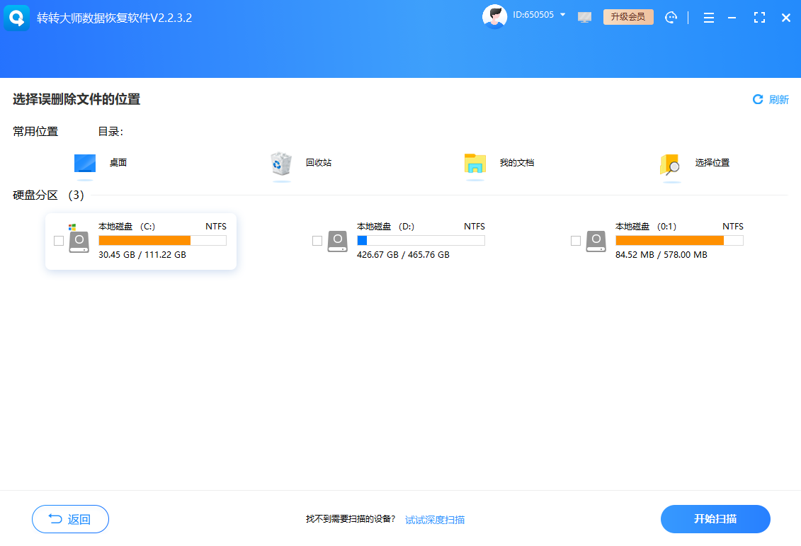This screenshot has height=546, width=801.
Task: Click the 开始扫描 start scan button
Action: point(715,519)
